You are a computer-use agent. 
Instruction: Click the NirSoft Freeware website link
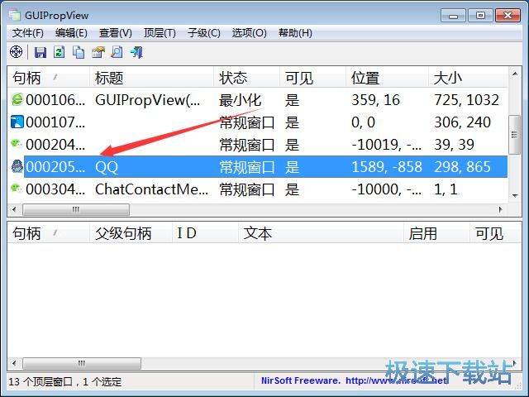tap(351, 381)
